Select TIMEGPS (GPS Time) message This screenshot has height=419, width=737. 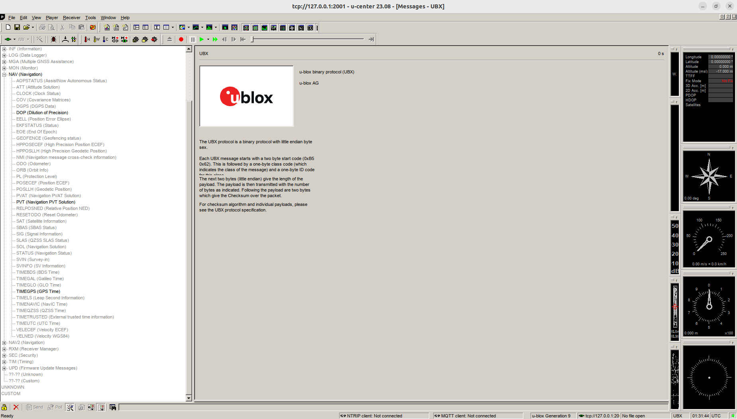click(x=38, y=291)
